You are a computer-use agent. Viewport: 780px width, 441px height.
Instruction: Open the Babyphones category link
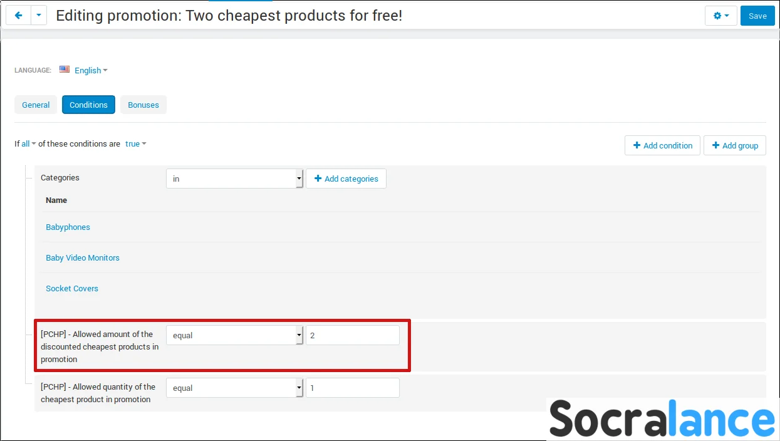68,227
